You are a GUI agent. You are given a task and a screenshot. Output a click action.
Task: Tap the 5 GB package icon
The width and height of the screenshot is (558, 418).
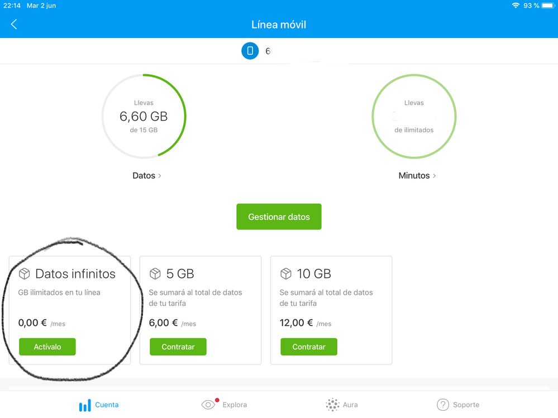(155, 273)
